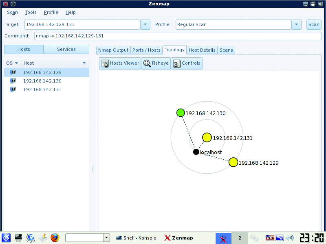
Task: Click the green 192.168.142.130 node
Action: pos(181,113)
